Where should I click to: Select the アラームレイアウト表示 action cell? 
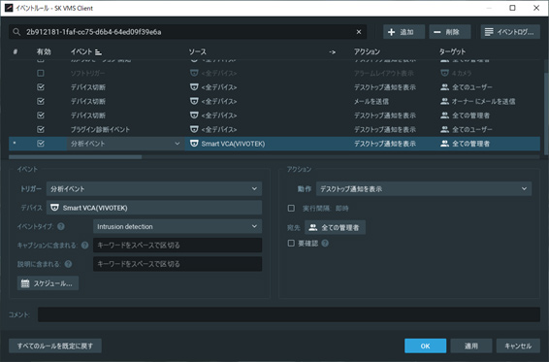click(x=384, y=73)
